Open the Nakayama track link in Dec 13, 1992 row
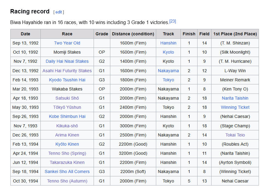The width and height of the screenshot is (265, 191). coord(168,71)
